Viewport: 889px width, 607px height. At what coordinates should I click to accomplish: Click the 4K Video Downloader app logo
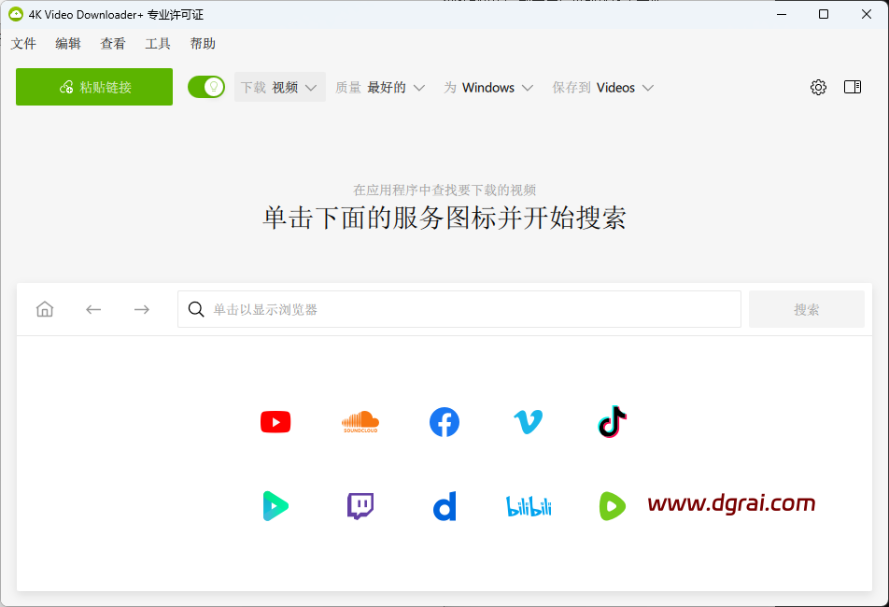click(x=16, y=14)
